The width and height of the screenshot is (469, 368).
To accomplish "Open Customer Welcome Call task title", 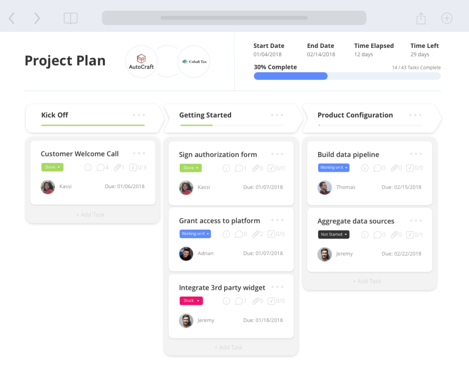I will 80,154.
